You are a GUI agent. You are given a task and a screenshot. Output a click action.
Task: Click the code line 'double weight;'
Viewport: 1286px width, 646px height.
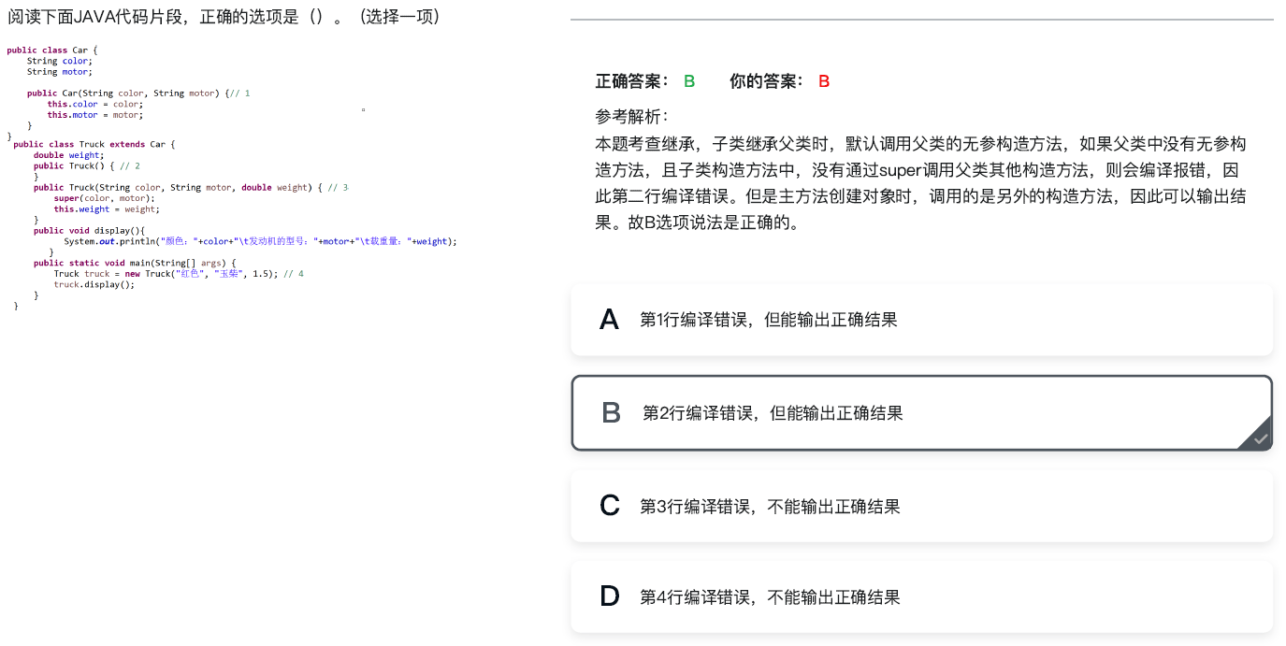click(67, 155)
